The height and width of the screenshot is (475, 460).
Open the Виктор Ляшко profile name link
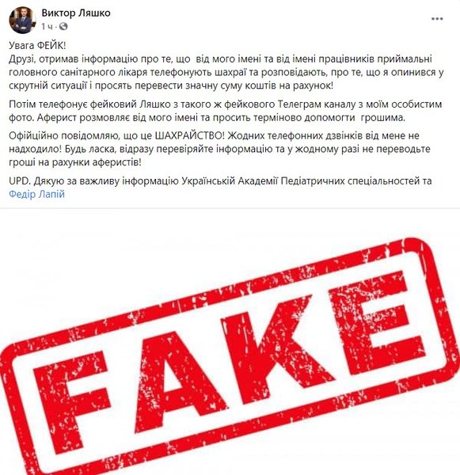(76, 13)
